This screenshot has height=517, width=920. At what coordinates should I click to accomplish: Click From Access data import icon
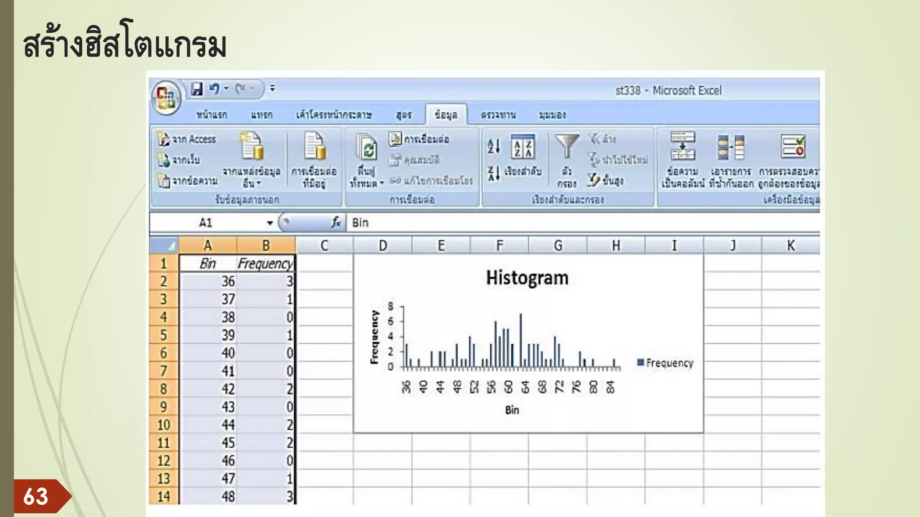coord(163,139)
